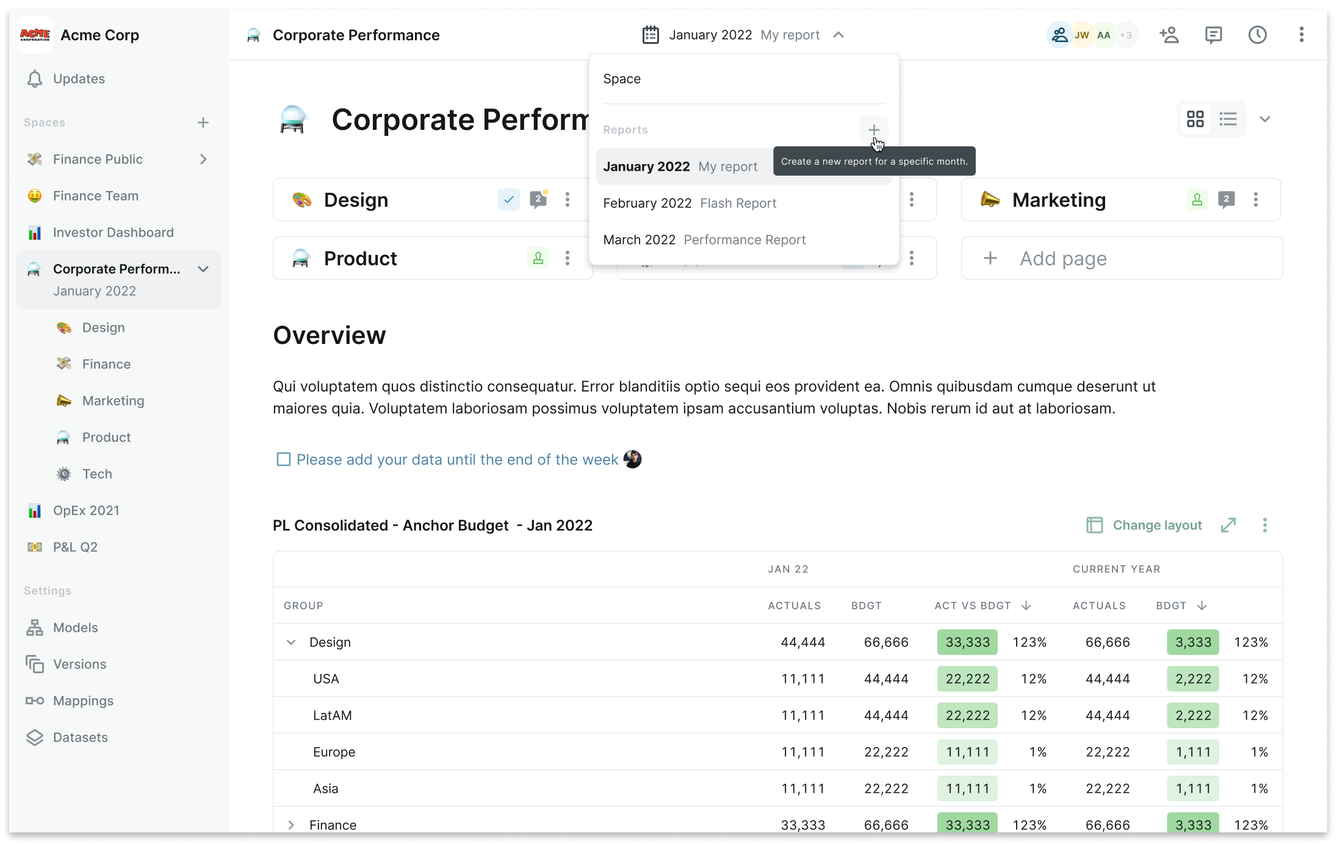Viewport: 1337px width, 844px height.
Task: Collapse the Design group row in table
Action: click(x=291, y=642)
